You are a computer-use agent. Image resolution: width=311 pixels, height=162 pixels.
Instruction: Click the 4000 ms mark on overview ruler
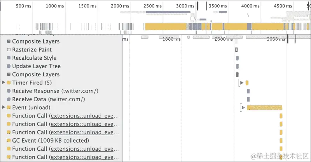(x=250, y=6)
